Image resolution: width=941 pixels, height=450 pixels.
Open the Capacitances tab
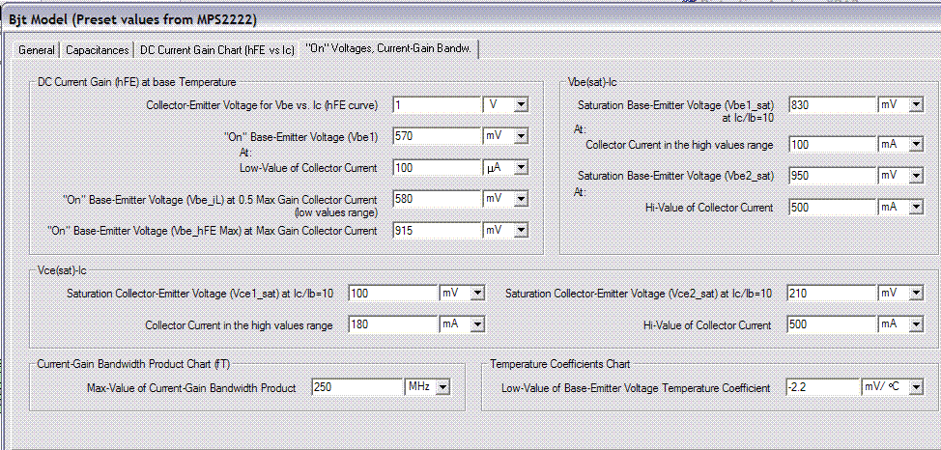[98, 50]
